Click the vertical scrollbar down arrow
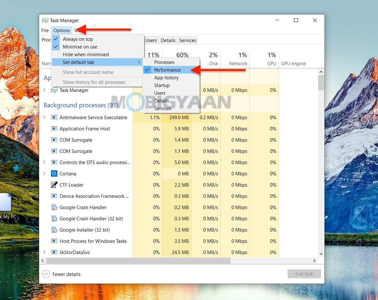This screenshot has width=378, height=300. point(321,253)
